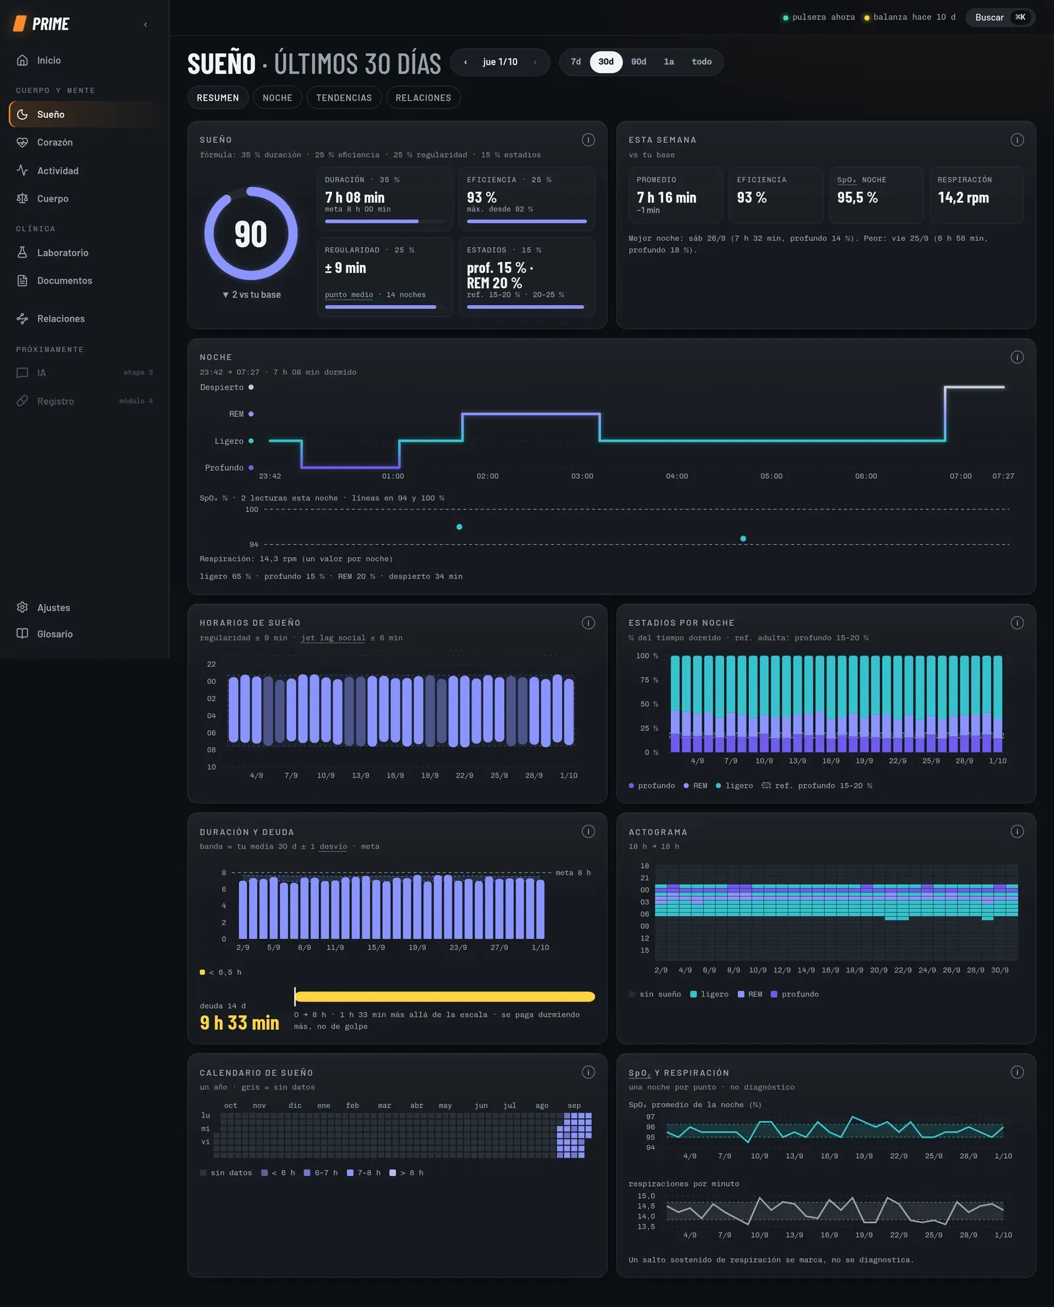Image resolution: width=1054 pixels, height=1307 pixels.
Task: Show info for SpO₂ y respiración
Action: point(1017,1072)
